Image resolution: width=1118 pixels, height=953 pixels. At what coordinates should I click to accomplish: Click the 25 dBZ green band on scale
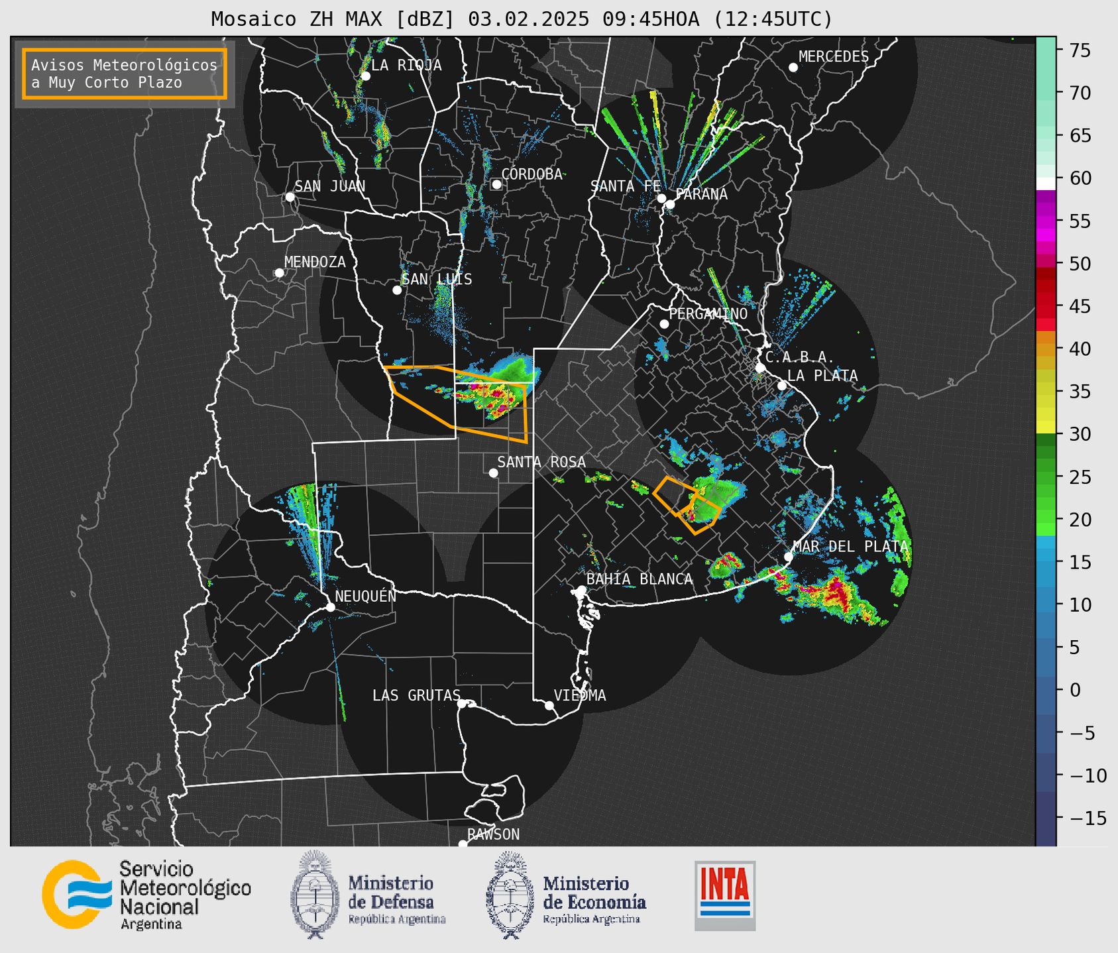tap(1046, 476)
